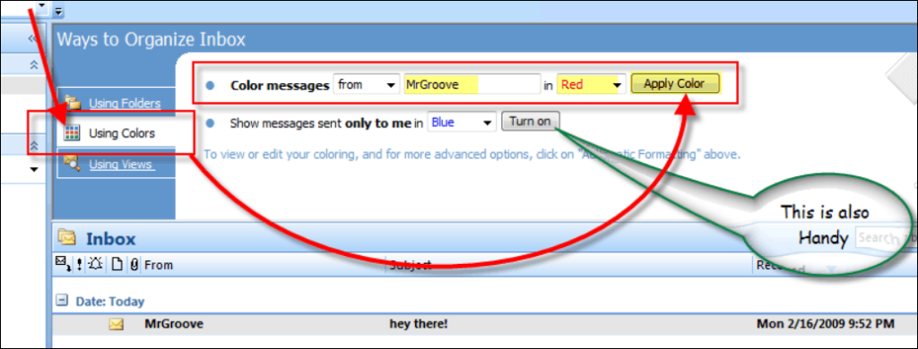The image size is (918, 349).
Task: Sort by Attachment paperclip column header
Action: point(134,265)
